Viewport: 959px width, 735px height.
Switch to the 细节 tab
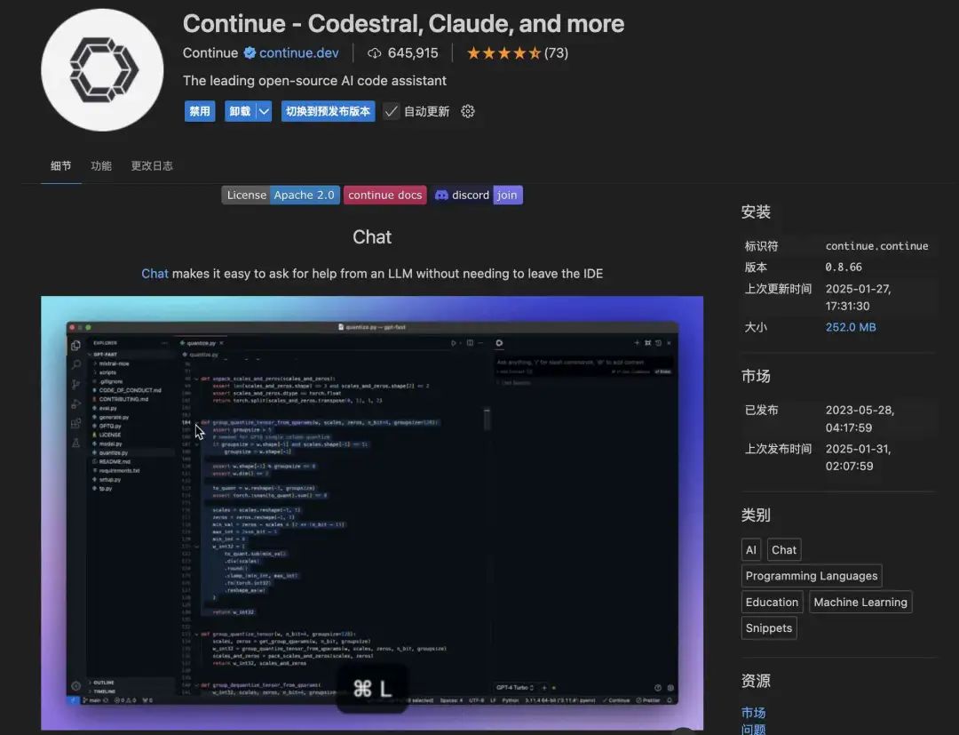pos(60,166)
